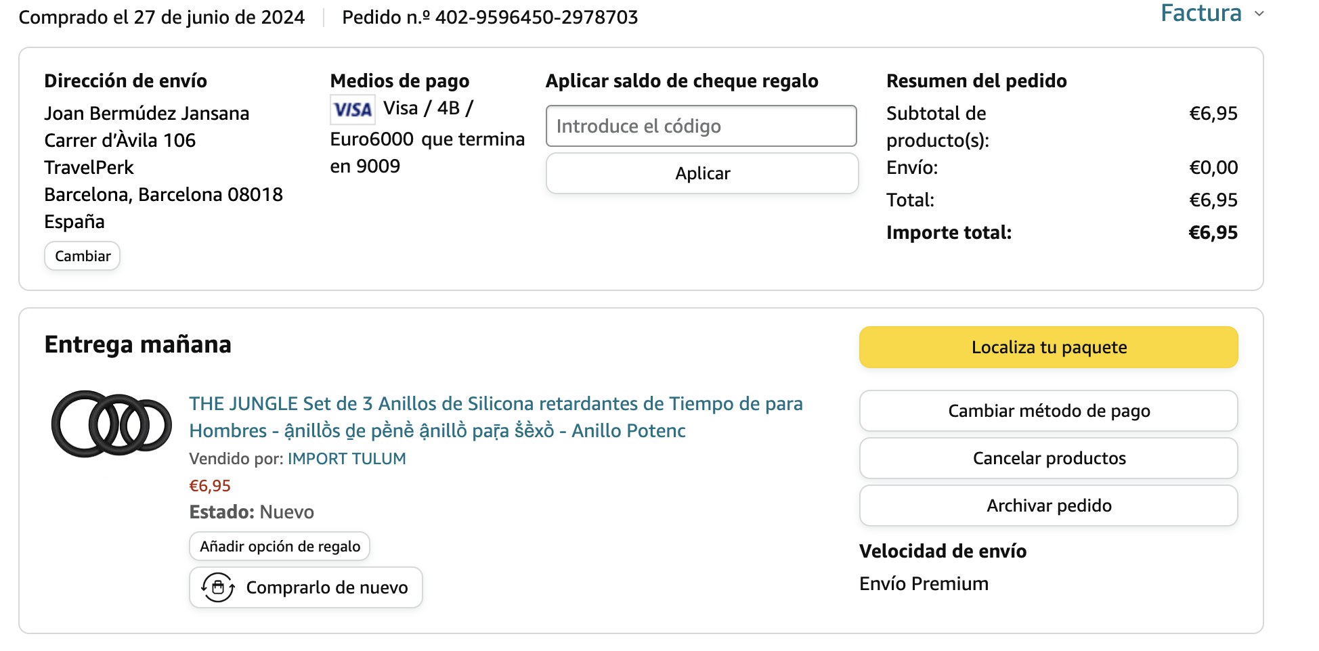Click Cambiar under the shipping address
Viewport: 1319px width, 651px height.
(x=83, y=256)
